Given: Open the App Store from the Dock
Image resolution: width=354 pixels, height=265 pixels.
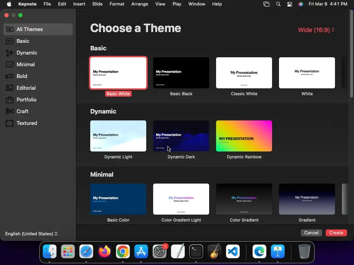Looking at the screenshot, I should pos(141,251).
